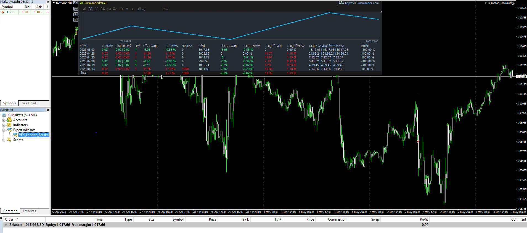The image size is (527, 233).
Task: Open the http://MTCommander.com link
Action: tap(362, 3)
